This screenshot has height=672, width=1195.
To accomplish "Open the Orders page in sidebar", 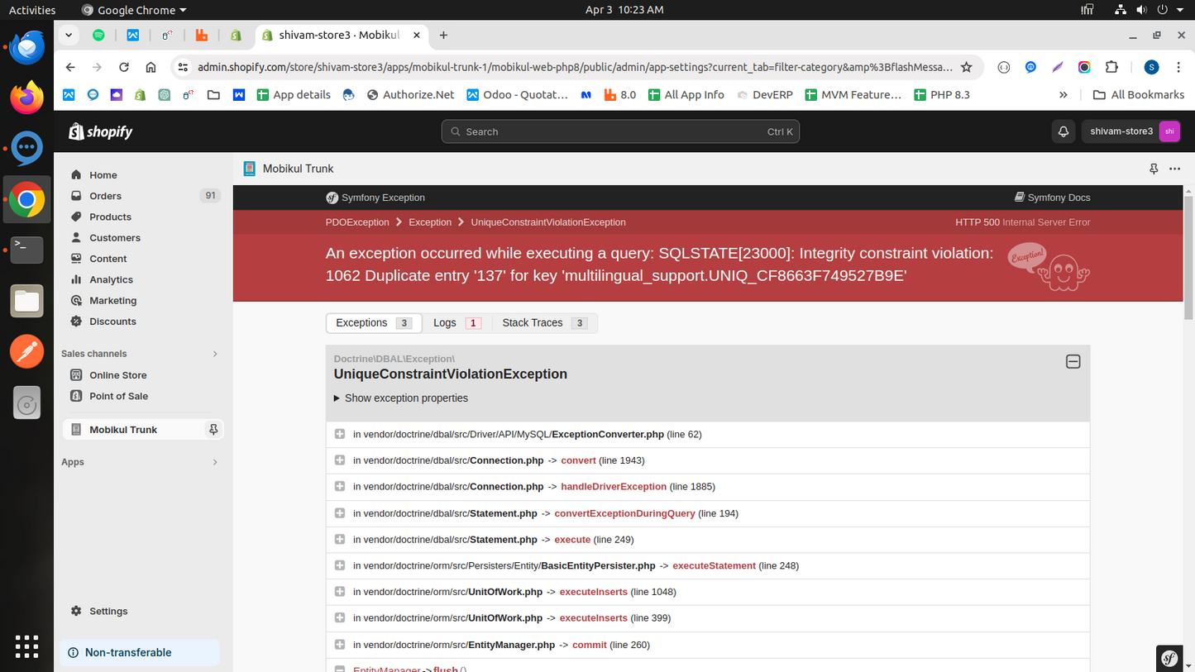I will pyautogui.click(x=105, y=196).
